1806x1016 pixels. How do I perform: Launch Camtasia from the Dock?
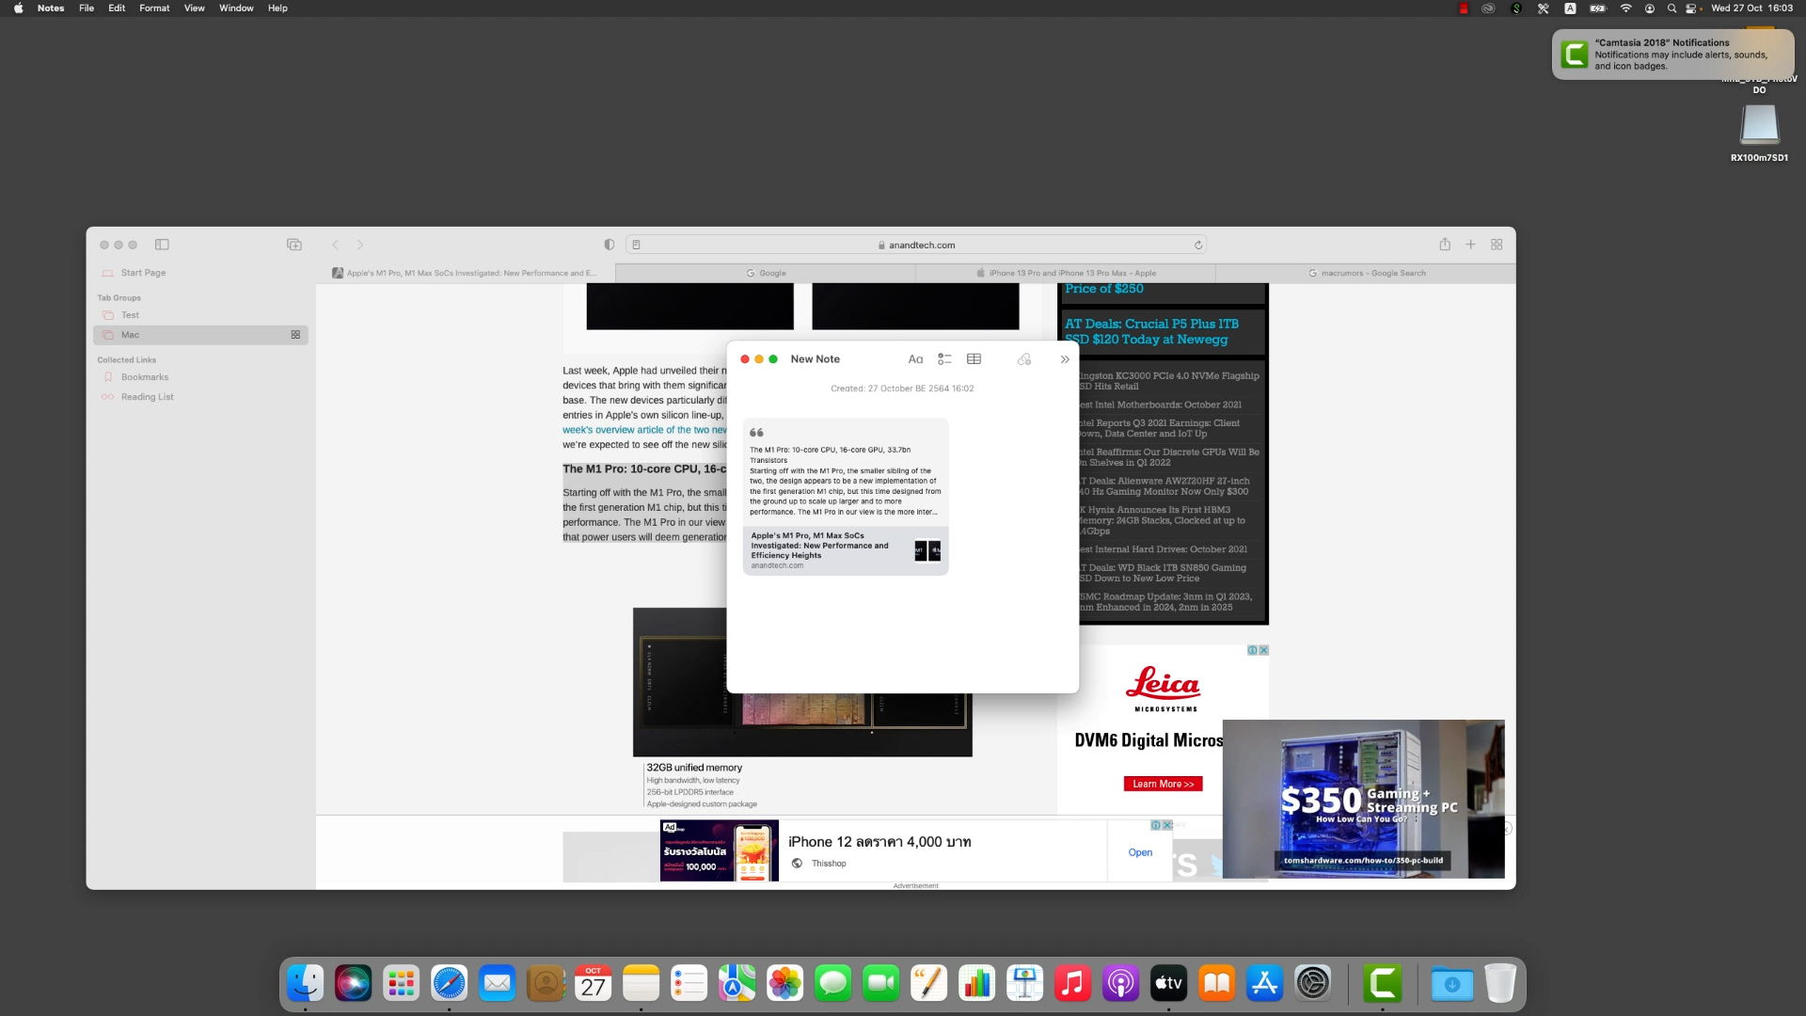coord(1383,984)
